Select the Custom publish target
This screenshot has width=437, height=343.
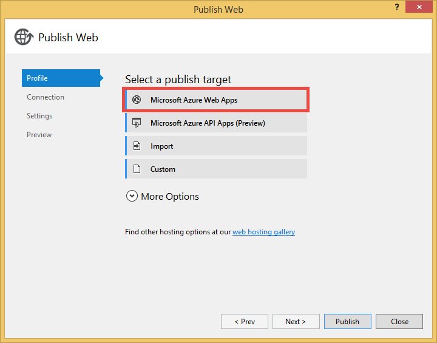(x=216, y=169)
